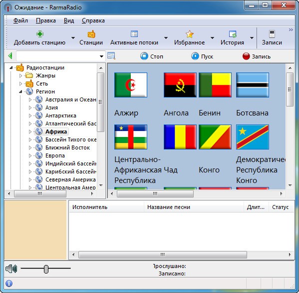Image resolution: width=299 pixels, height=293 pixels.
Task: Show more toolbar items chevron
Action: click(291, 30)
